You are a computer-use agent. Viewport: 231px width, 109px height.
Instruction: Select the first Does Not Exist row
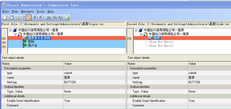[161, 42]
